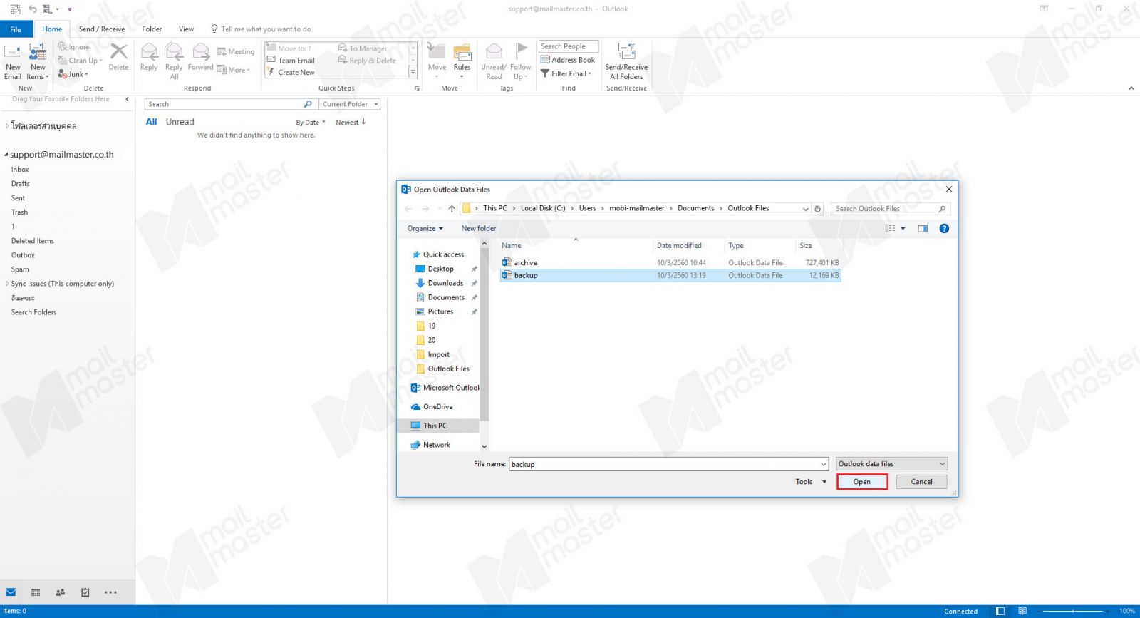Open the Inbox folder
1140x618 pixels.
point(20,170)
